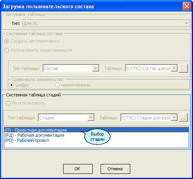This screenshot has width=193, height=179.
Task: Select Использовать существующую radio button
Action: 7,50
